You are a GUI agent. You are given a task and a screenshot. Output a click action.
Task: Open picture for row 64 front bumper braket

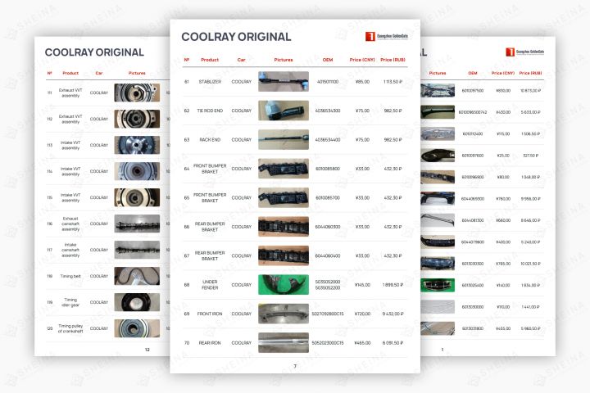click(x=284, y=169)
